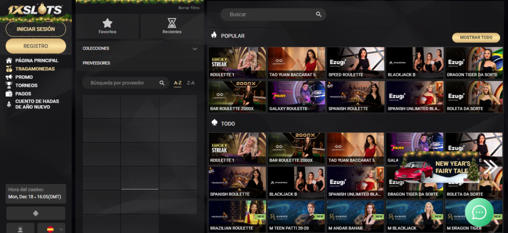
Task: Click the Christmas tree icon for Cuento de Hadas
Action: click(x=9, y=104)
